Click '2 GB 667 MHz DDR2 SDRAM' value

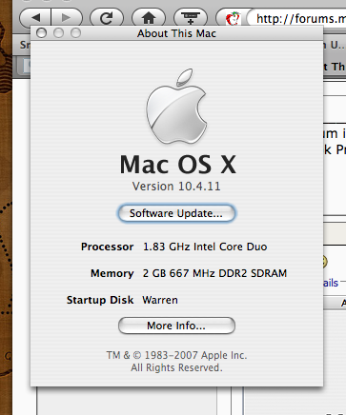[x=214, y=273]
